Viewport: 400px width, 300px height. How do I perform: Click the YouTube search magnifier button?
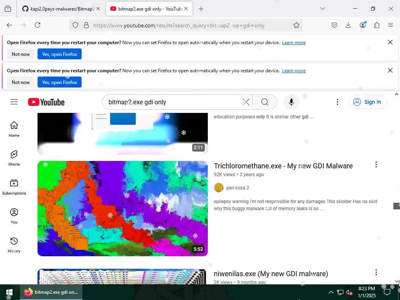[x=265, y=102]
